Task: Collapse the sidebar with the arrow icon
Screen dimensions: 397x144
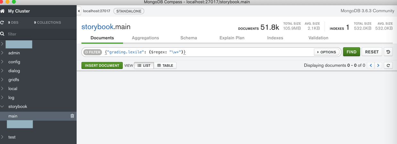Action: (x=79, y=11)
